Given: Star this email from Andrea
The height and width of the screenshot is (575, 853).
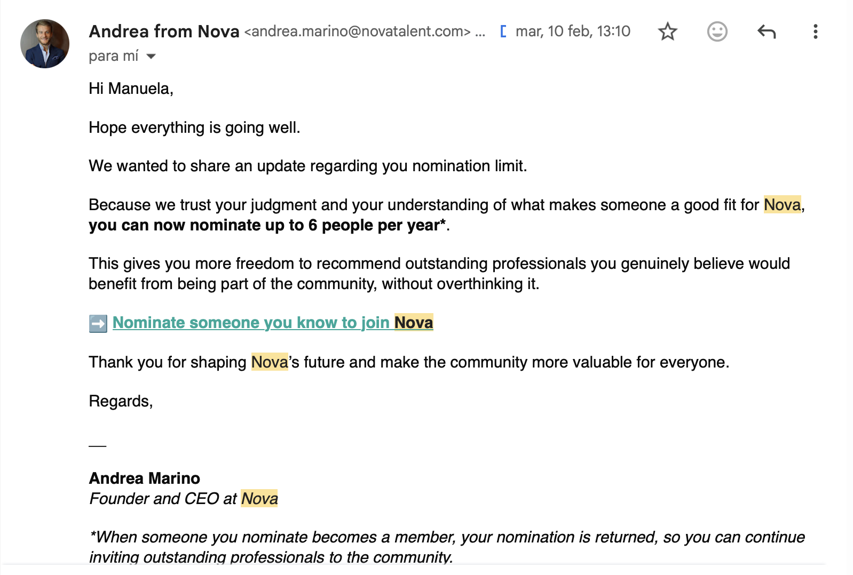Looking at the screenshot, I should (x=667, y=31).
